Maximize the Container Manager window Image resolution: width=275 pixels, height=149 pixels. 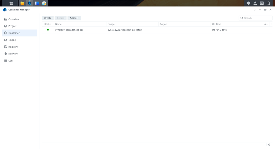pos(265,10)
